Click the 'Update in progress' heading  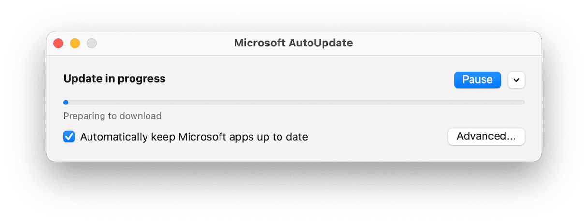(115, 78)
